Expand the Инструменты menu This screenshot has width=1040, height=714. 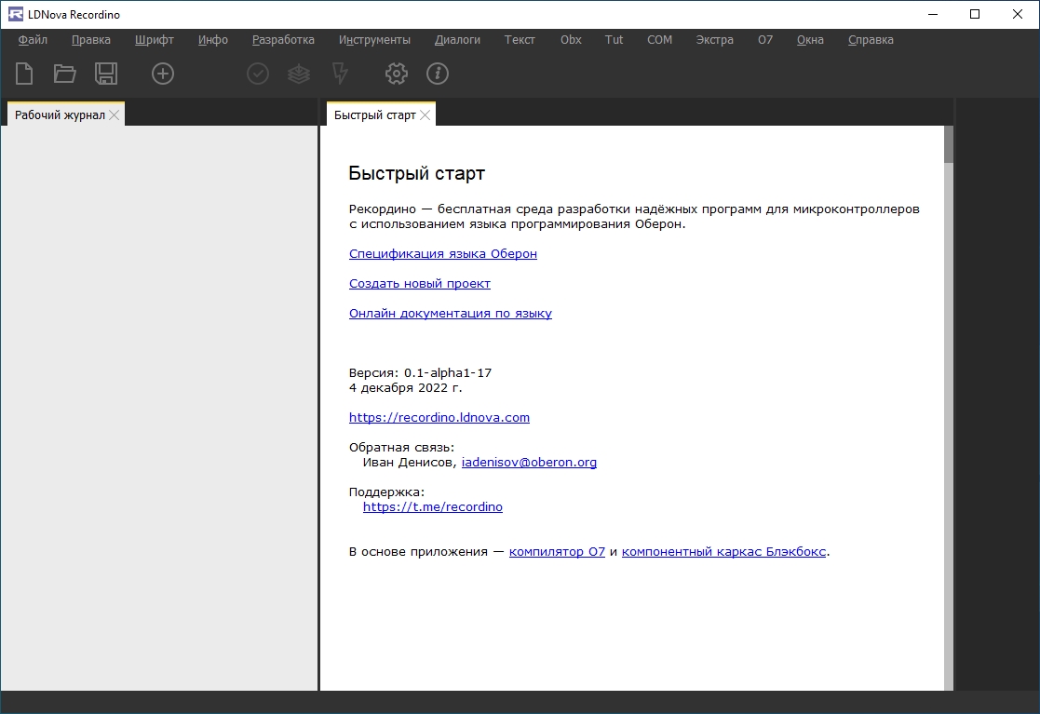(374, 40)
